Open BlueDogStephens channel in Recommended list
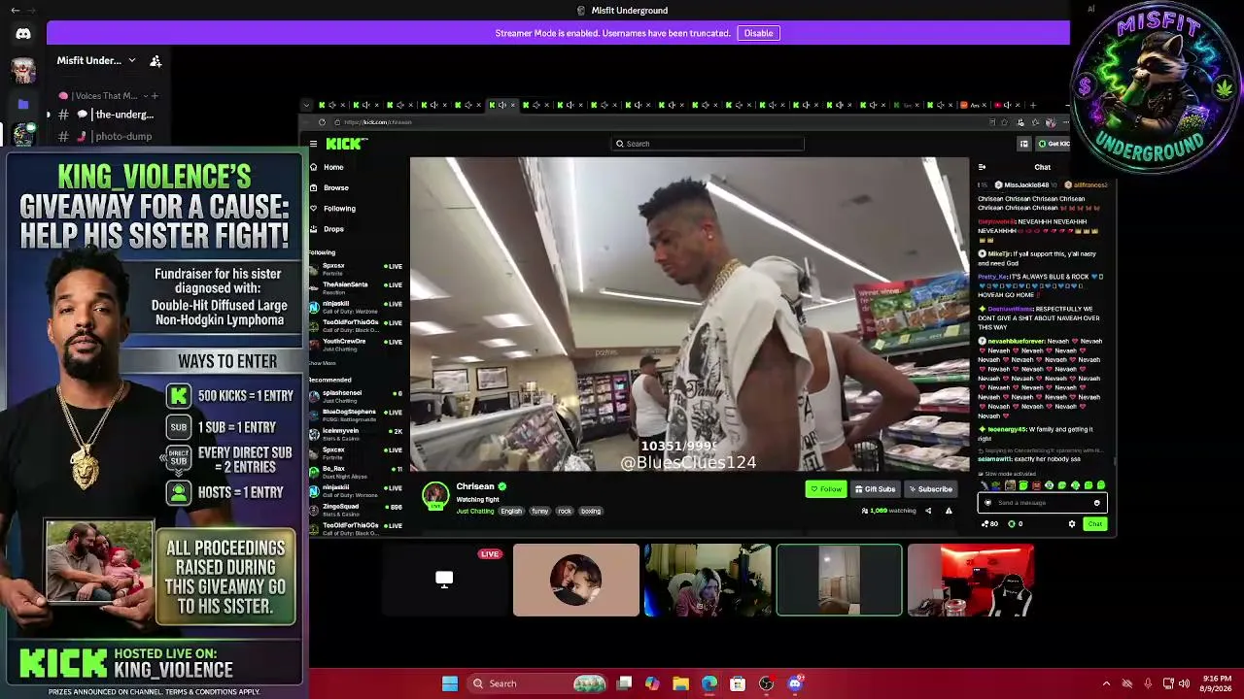 pyautogui.click(x=356, y=415)
